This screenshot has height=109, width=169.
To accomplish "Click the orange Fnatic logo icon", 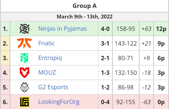I will [24, 43].
